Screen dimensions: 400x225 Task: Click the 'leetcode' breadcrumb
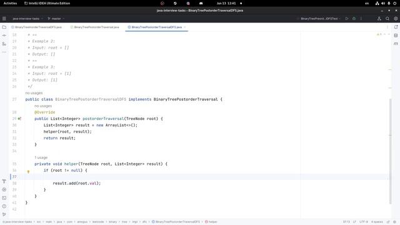coord(98,222)
